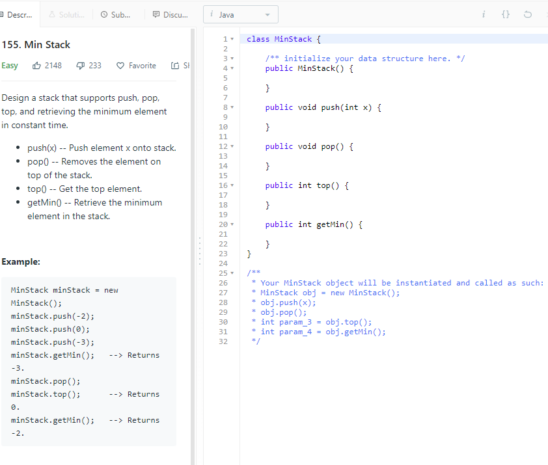
Task: Click example line 'minStack.pop();'
Action: [x=46, y=381]
